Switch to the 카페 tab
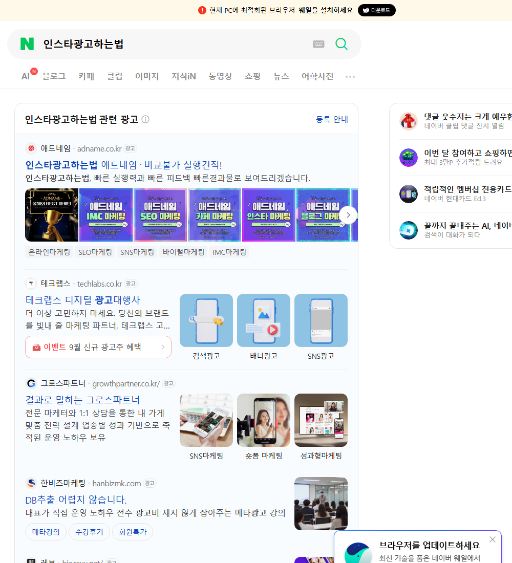 86,76
